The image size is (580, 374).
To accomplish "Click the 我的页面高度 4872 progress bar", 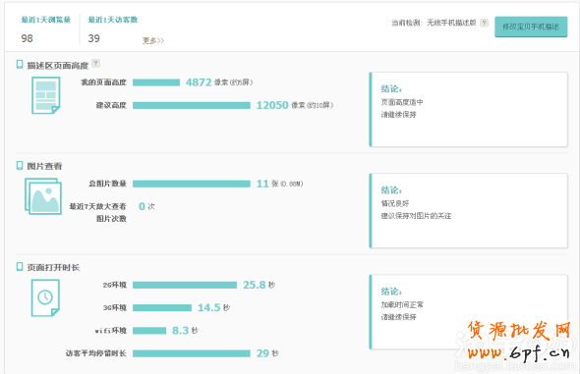I will coord(156,82).
